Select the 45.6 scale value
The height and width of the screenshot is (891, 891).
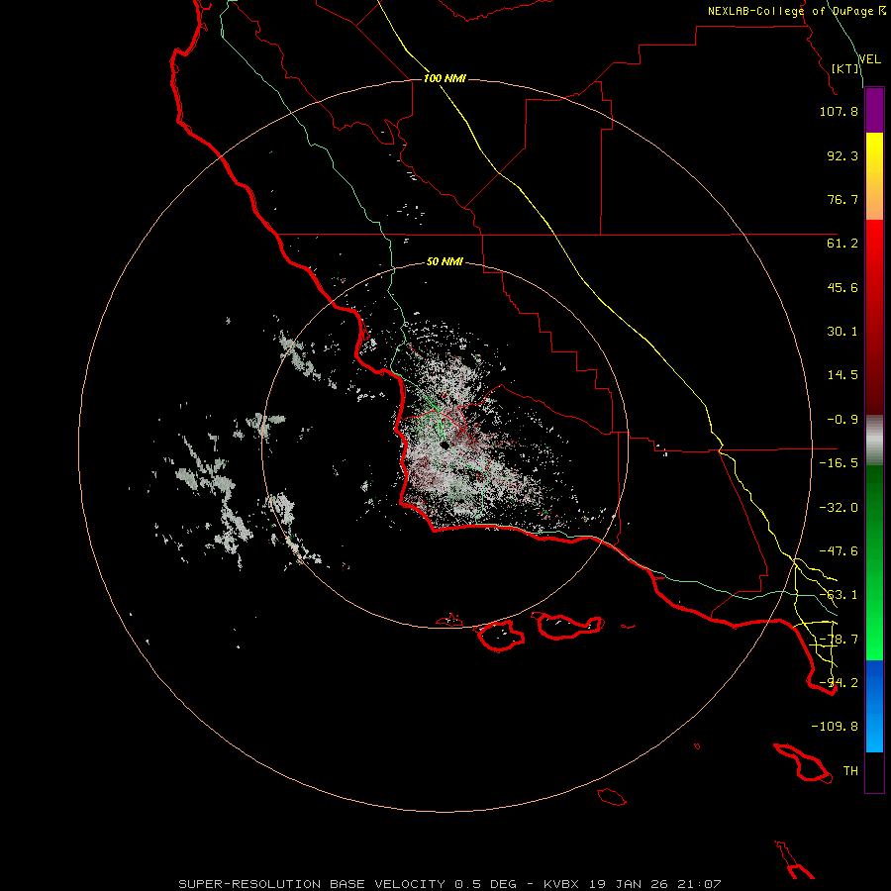842,287
